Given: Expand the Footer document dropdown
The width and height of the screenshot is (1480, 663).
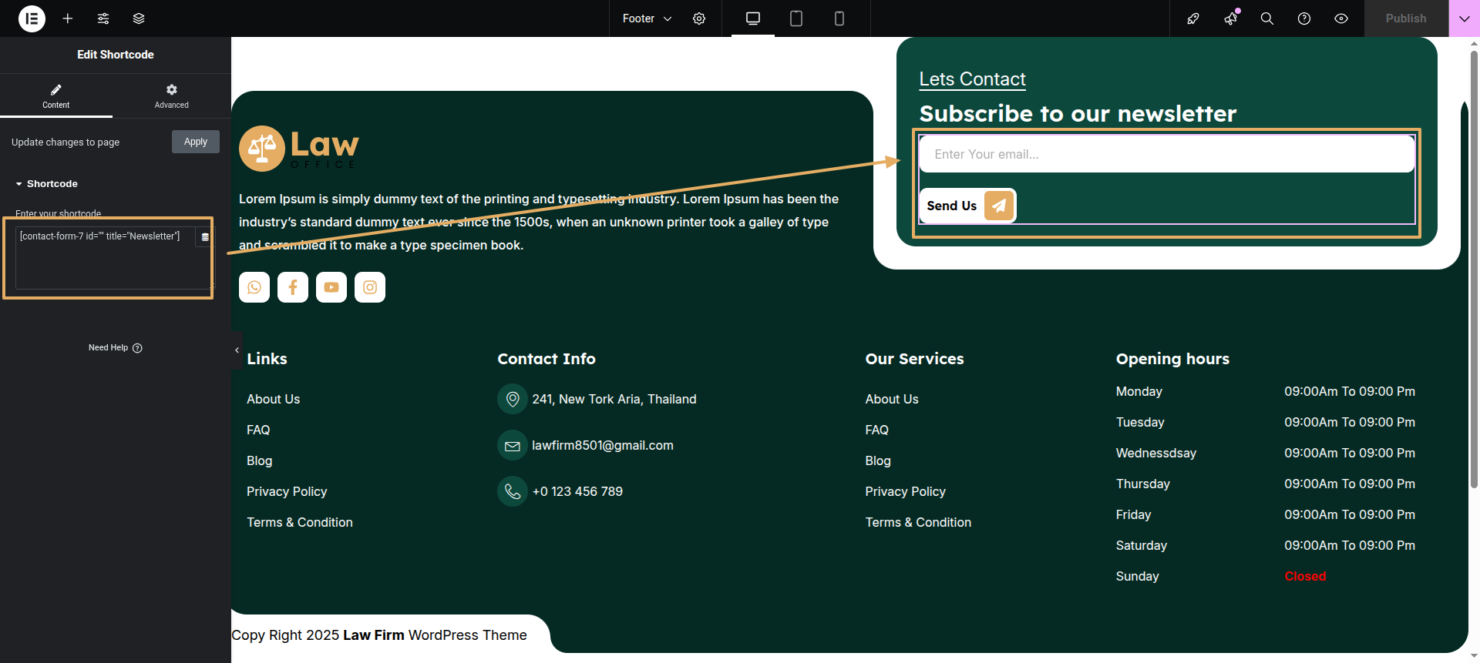Looking at the screenshot, I should click(647, 18).
